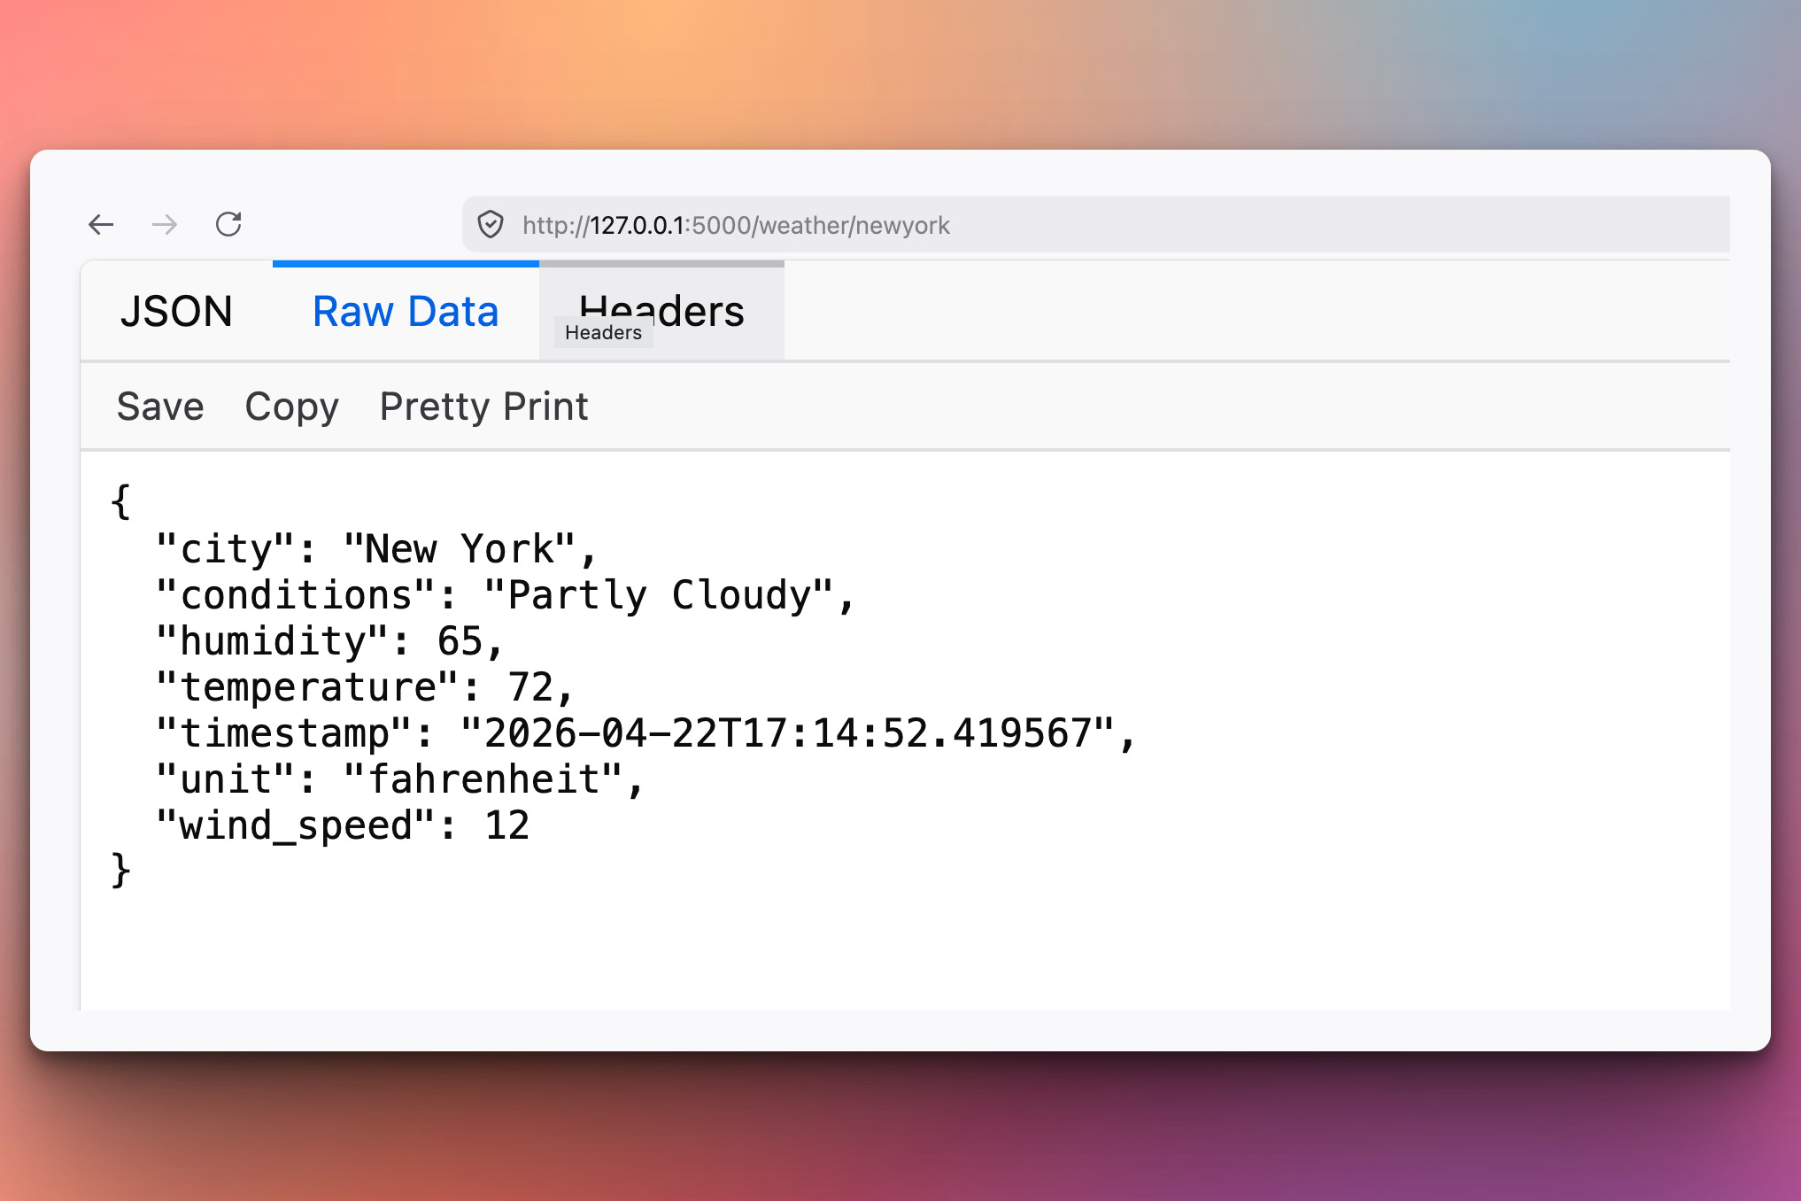Click the "city" New York line
Screen dimensions: 1801x1201
[376, 549]
